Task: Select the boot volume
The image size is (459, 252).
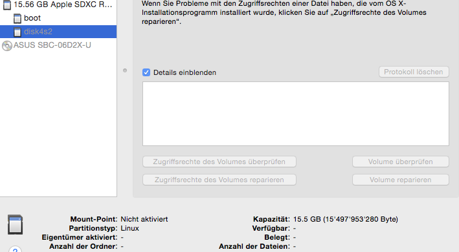Action: [x=58, y=18]
